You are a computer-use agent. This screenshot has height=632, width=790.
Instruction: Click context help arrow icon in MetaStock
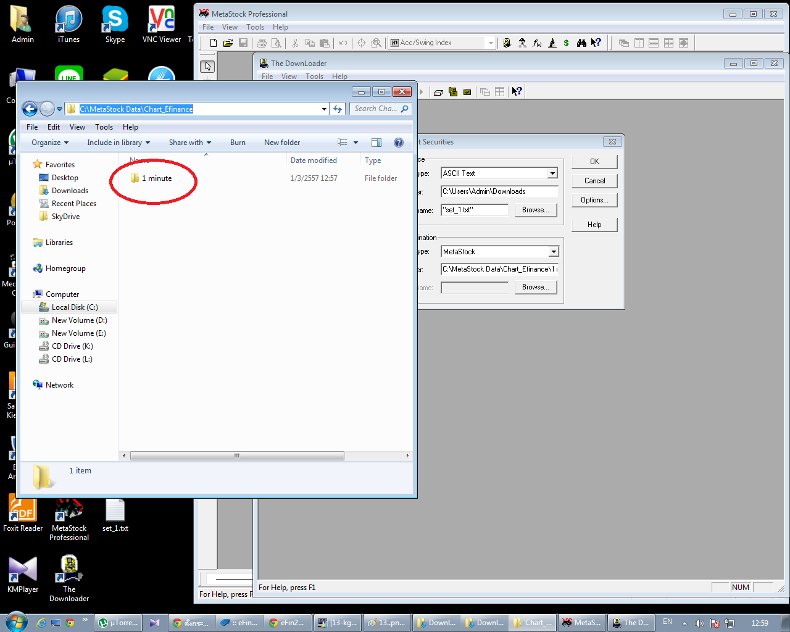596,43
